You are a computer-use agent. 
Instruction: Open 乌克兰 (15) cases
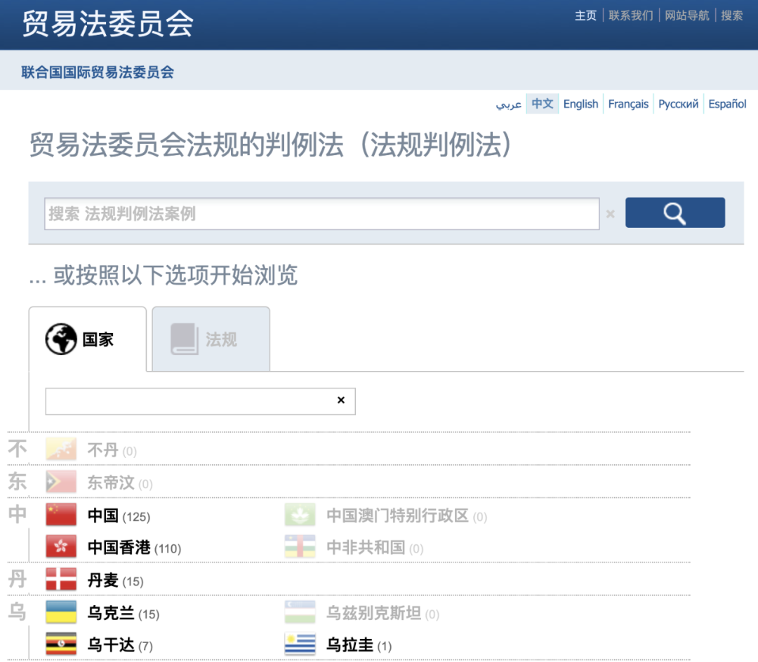[124, 613]
